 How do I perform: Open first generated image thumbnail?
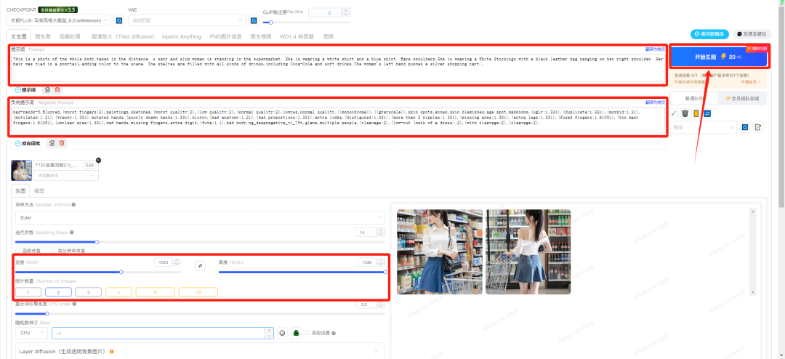coord(439,251)
